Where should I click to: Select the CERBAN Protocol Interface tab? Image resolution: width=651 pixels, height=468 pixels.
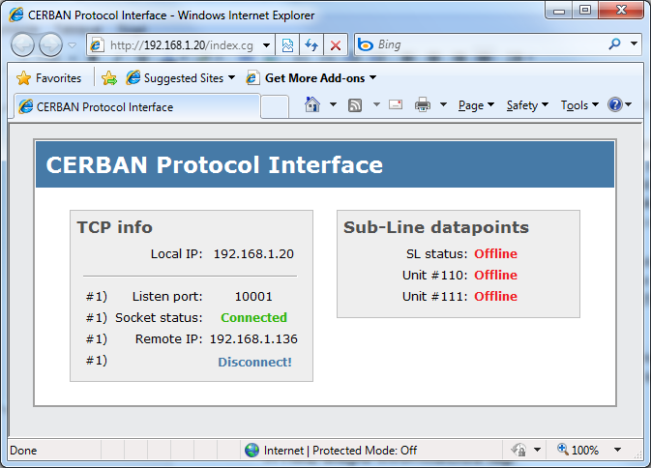[x=135, y=106]
